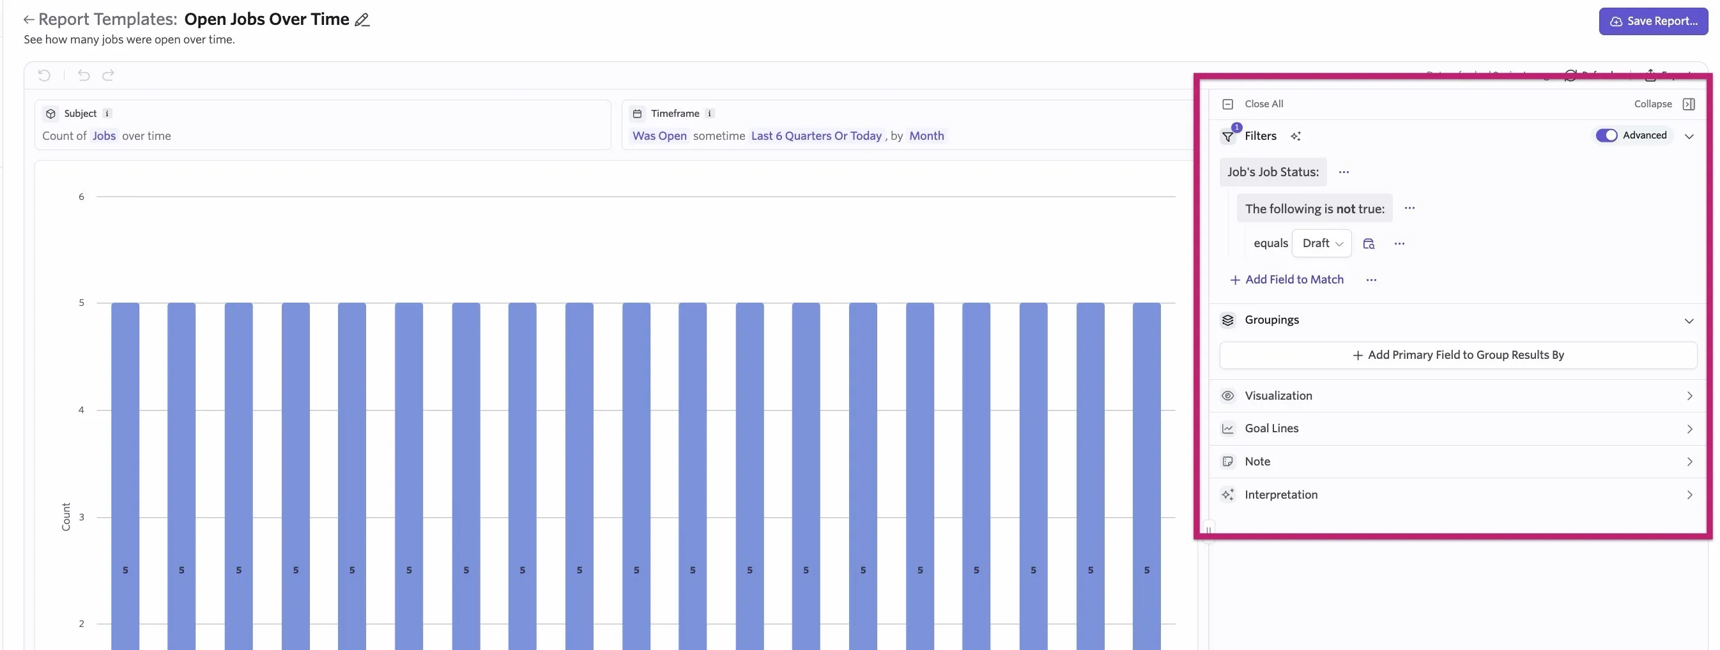
Task: Click the collapse panel icon
Action: (1689, 104)
